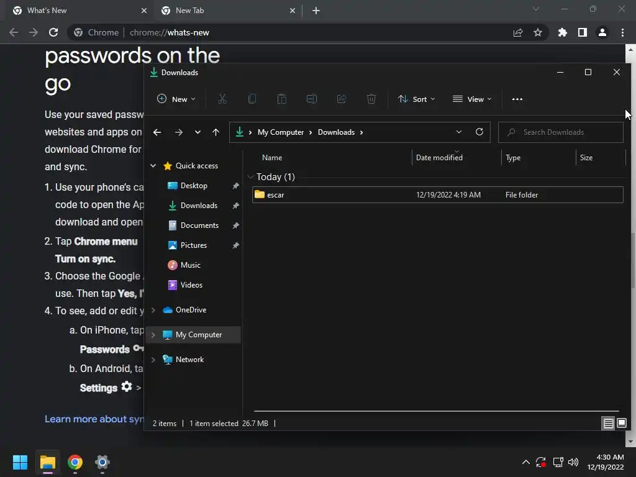Reload the Chrome page
Viewport: 636px width, 477px height.
53,32
